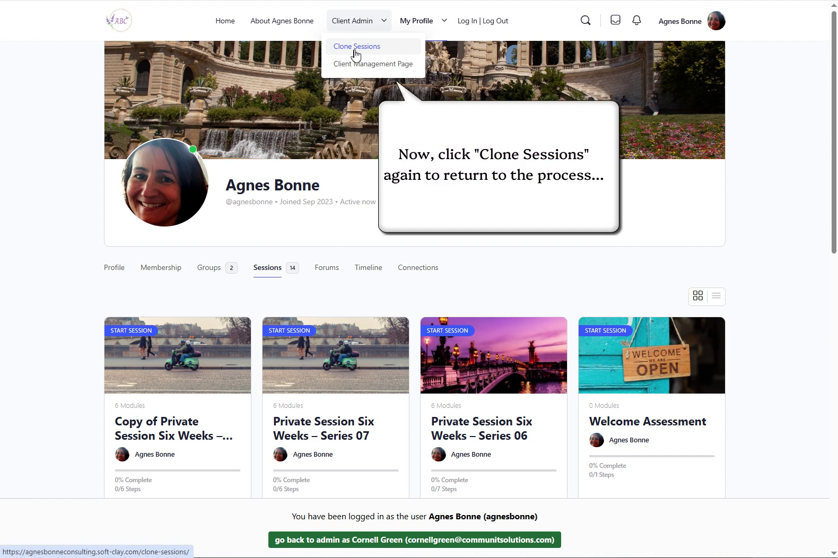Image resolution: width=838 pixels, height=558 pixels.
Task: Expand the My Profile dropdown arrow
Action: 444,21
